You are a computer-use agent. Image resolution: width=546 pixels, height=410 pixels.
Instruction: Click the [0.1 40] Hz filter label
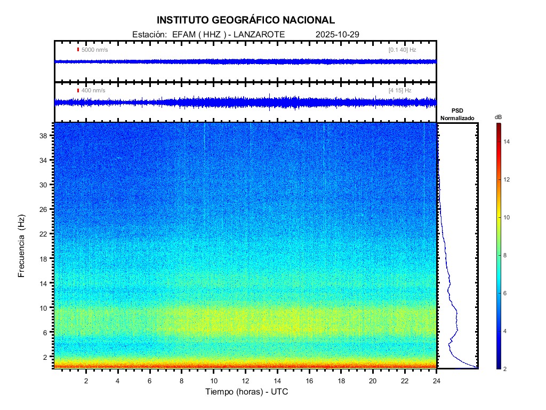pyautogui.click(x=402, y=50)
